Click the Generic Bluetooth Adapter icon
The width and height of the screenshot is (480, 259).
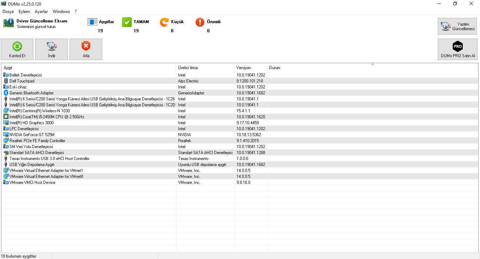(6, 93)
